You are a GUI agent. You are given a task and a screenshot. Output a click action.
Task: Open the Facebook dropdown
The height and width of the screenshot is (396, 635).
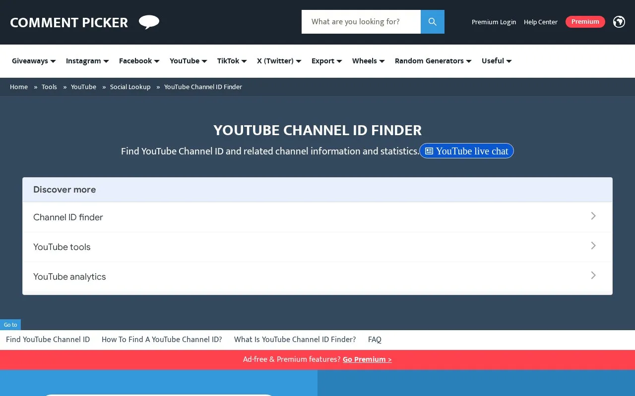139,61
